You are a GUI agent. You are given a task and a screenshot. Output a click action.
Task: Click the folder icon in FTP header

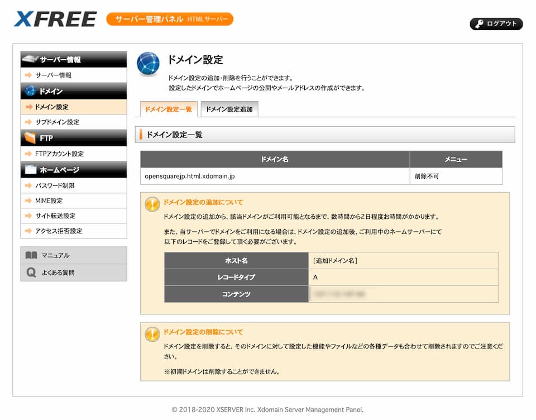click(x=30, y=138)
